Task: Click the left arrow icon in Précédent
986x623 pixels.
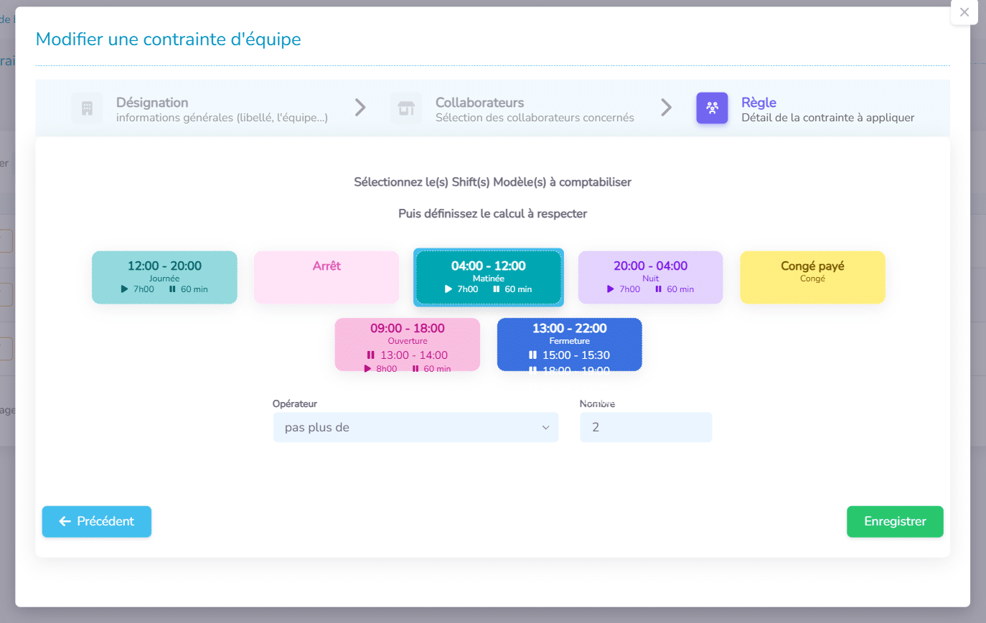Action: (x=65, y=522)
